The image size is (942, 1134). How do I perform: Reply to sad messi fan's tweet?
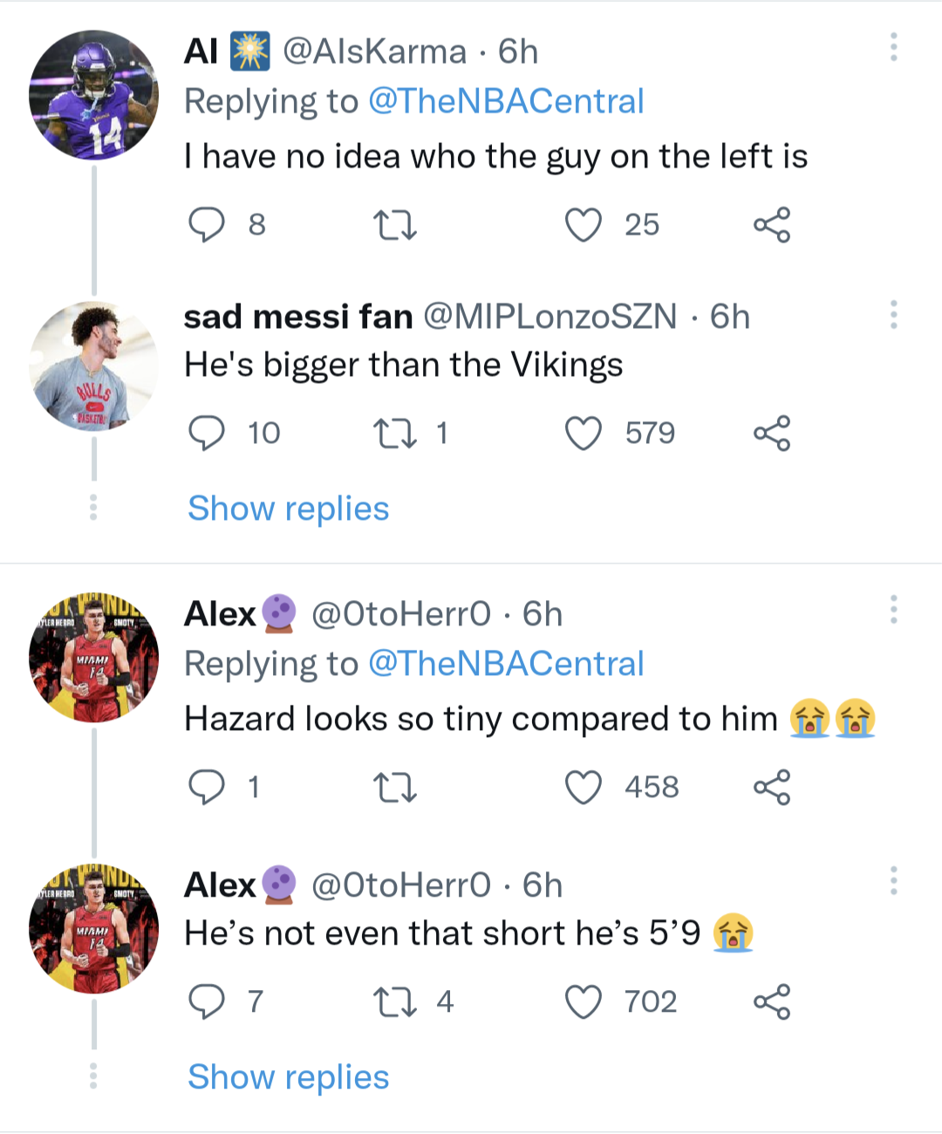207,434
